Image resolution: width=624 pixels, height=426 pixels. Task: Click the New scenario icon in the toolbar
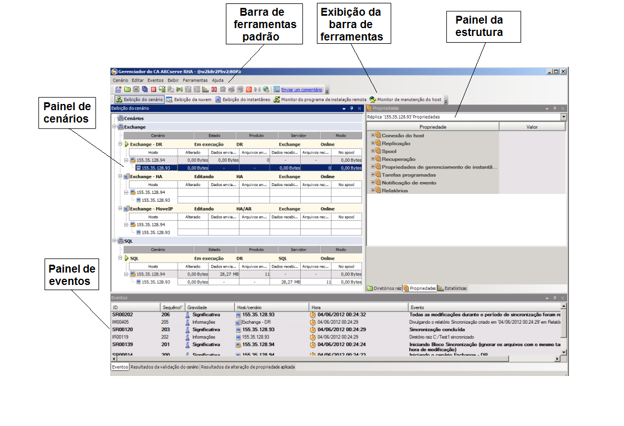pyautogui.click(x=118, y=89)
